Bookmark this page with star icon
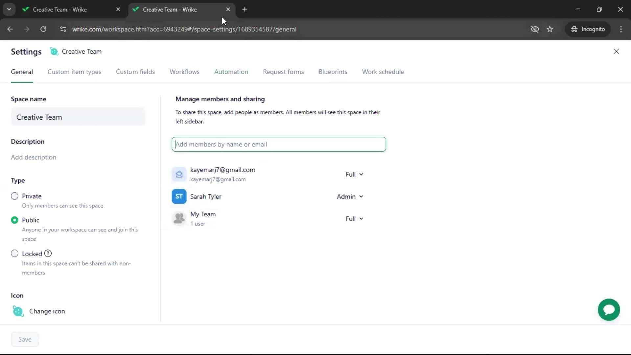Screen dimensions: 631x355 tap(550, 29)
